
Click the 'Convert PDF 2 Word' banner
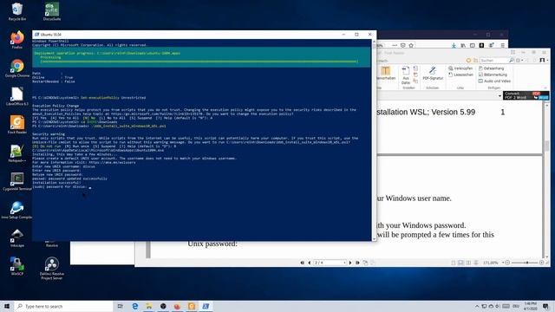coord(526,95)
